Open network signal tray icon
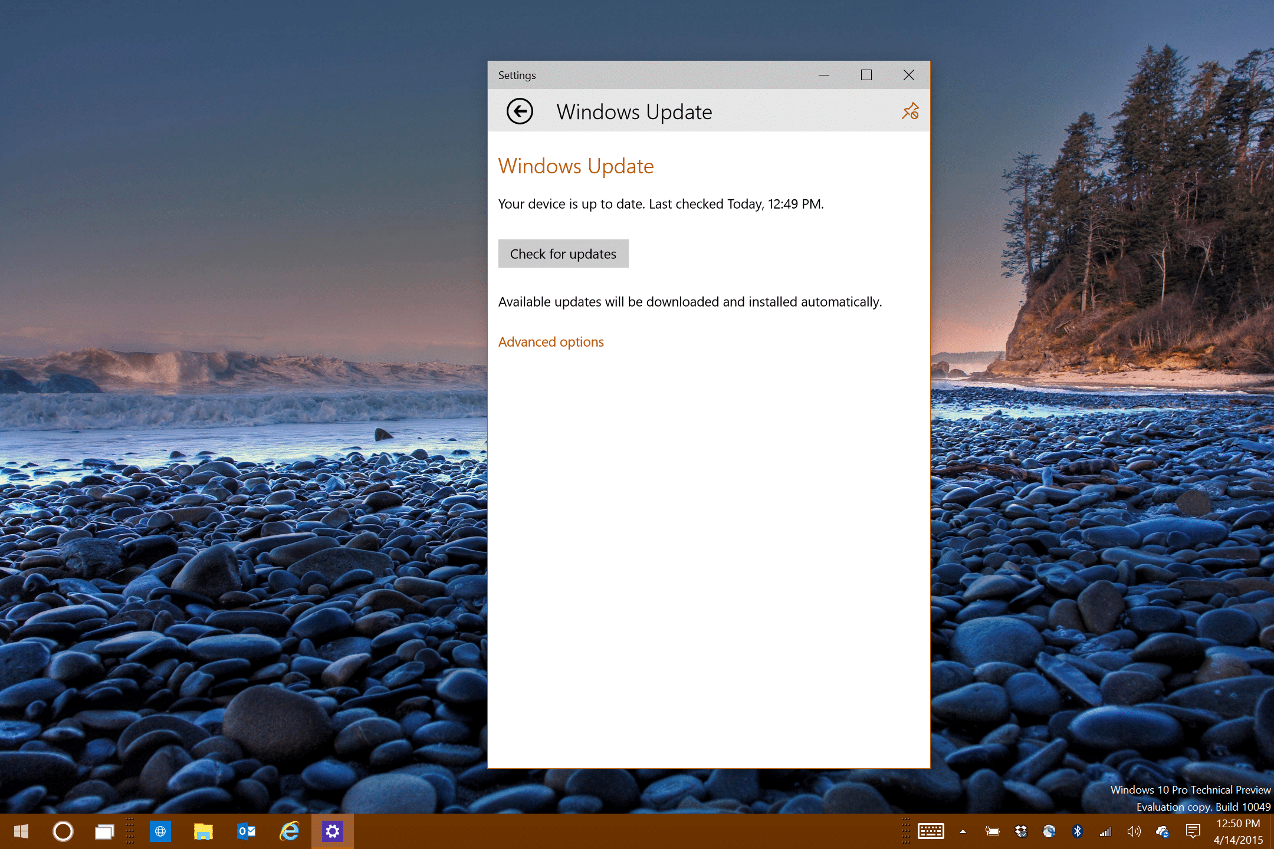 pyautogui.click(x=1105, y=831)
